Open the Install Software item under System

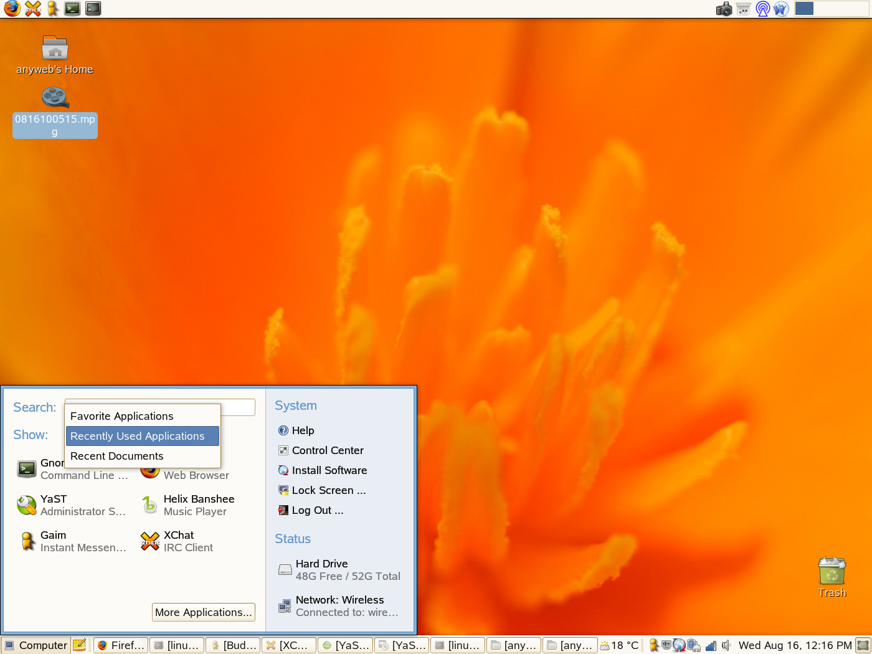pyautogui.click(x=328, y=470)
